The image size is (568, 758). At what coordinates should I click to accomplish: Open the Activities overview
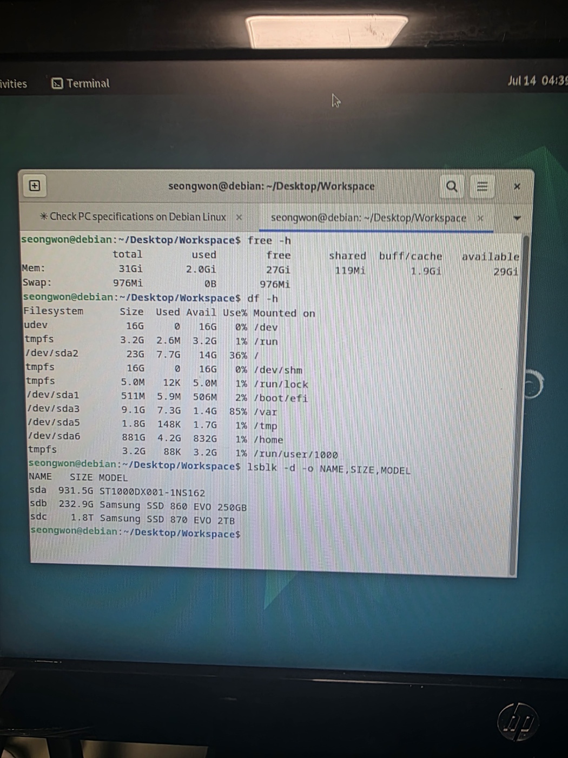(13, 84)
